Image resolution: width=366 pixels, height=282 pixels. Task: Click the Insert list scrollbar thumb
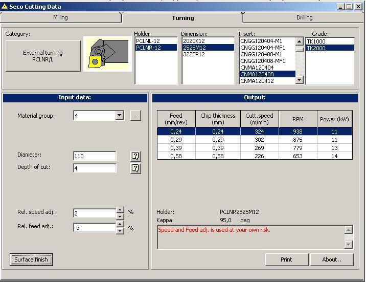click(x=299, y=49)
